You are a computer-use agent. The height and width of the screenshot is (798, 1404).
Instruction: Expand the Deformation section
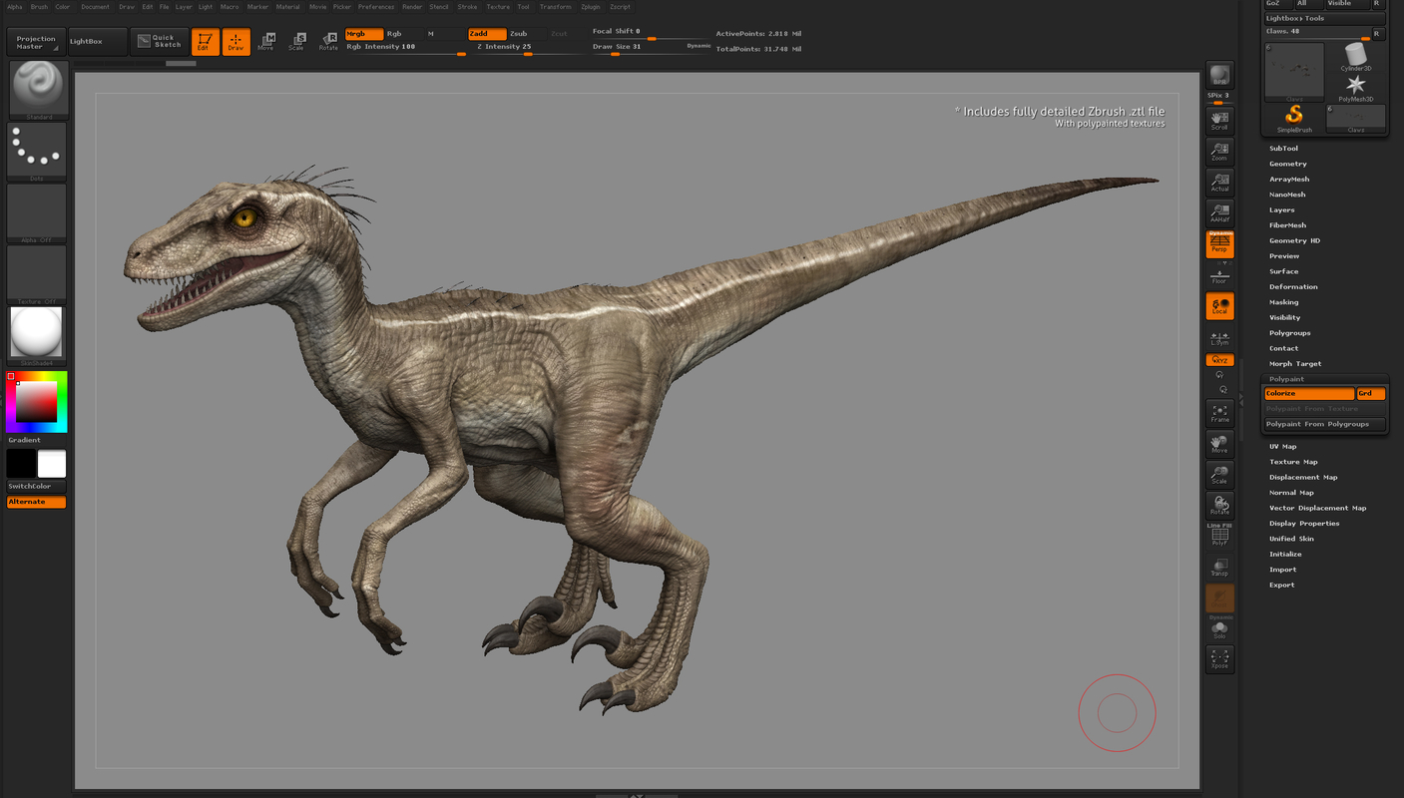pyautogui.click(x=1291, y=286)
